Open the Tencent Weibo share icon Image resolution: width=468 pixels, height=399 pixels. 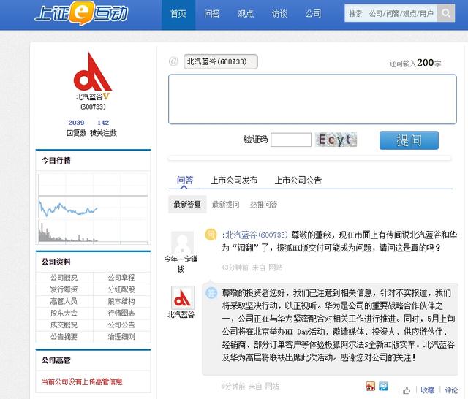[383, 386]
